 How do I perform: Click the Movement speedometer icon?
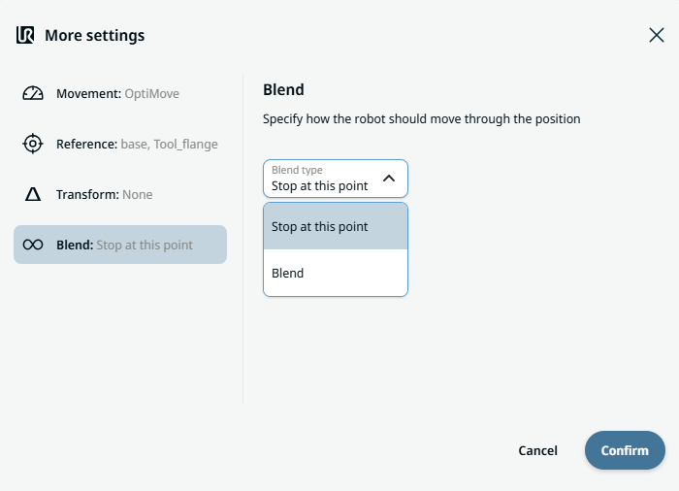click(33, 94)
